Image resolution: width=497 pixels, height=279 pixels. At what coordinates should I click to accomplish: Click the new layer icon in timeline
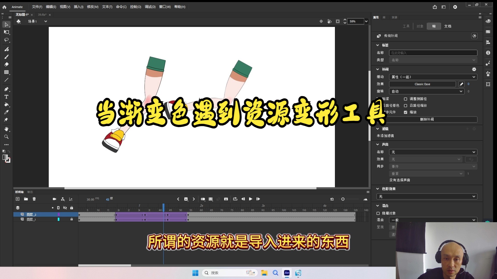(18, 199)
